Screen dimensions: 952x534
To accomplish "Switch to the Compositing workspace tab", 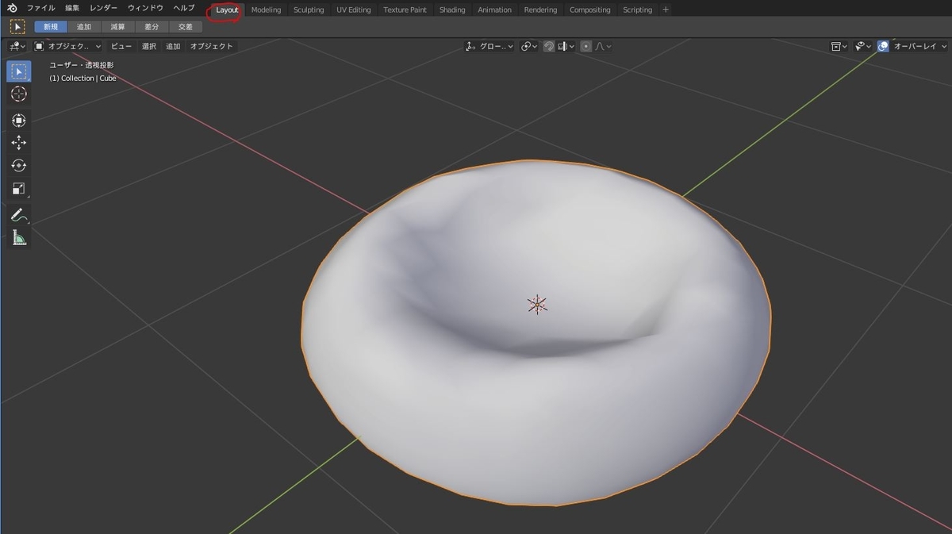I will pos(590,10).
